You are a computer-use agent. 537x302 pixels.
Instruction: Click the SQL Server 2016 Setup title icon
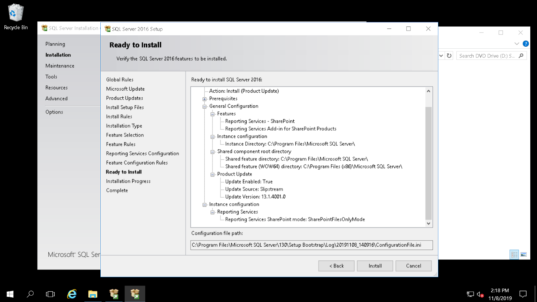coord(107,29)
